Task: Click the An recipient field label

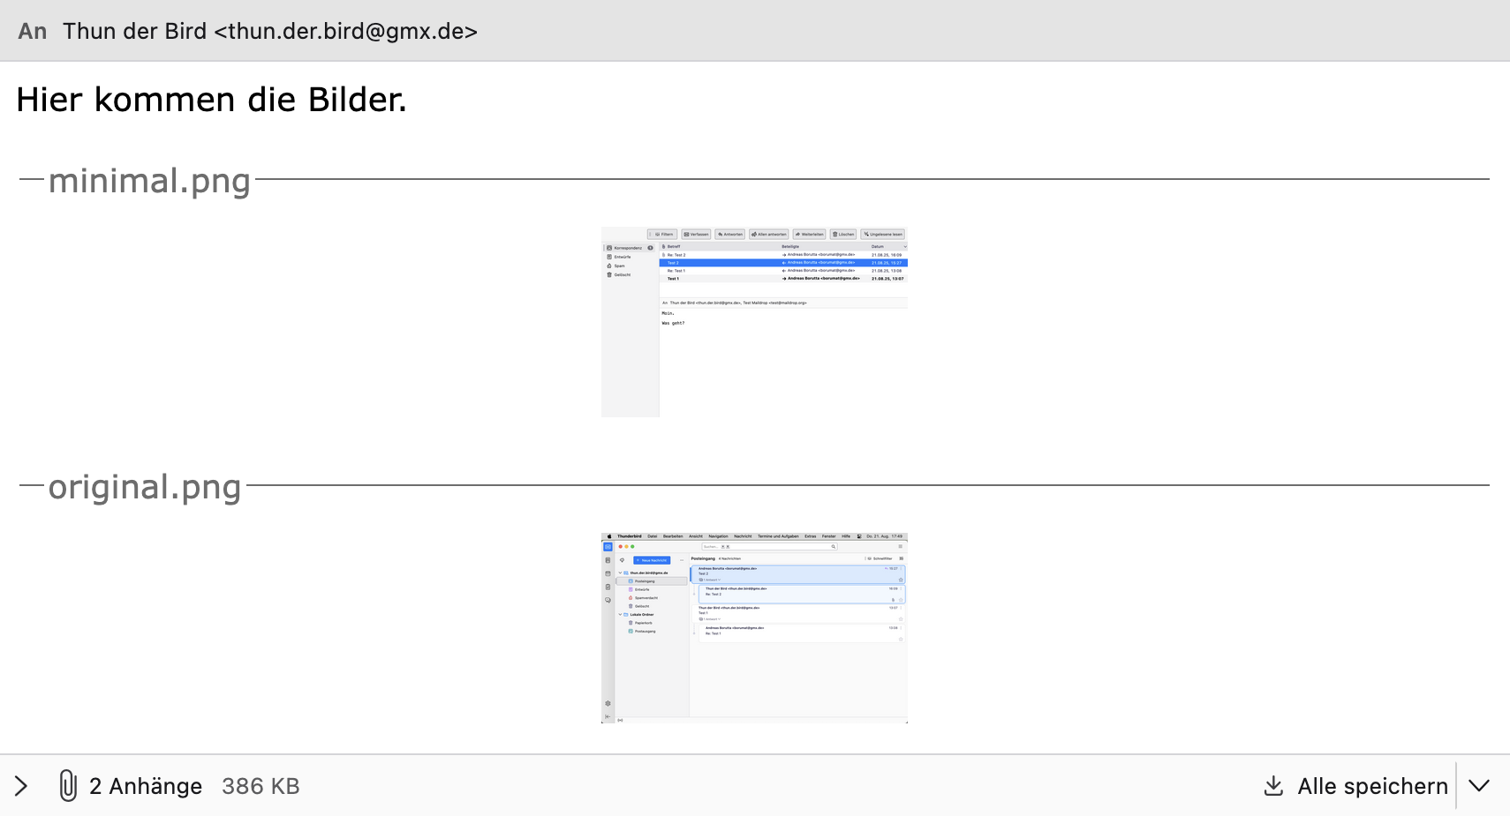Action: pyautogui.click(x=33, y=32)
